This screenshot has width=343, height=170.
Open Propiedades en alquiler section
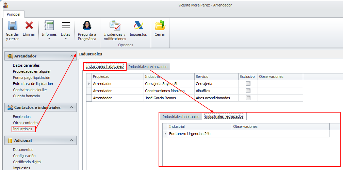click(32, 71)
